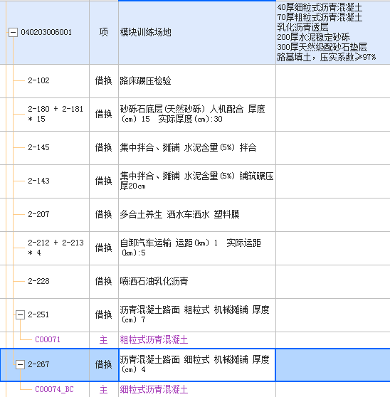Click the 多合土养生 洒水车洒水 cell
This screenshot has width=390, height=397.
197,215
